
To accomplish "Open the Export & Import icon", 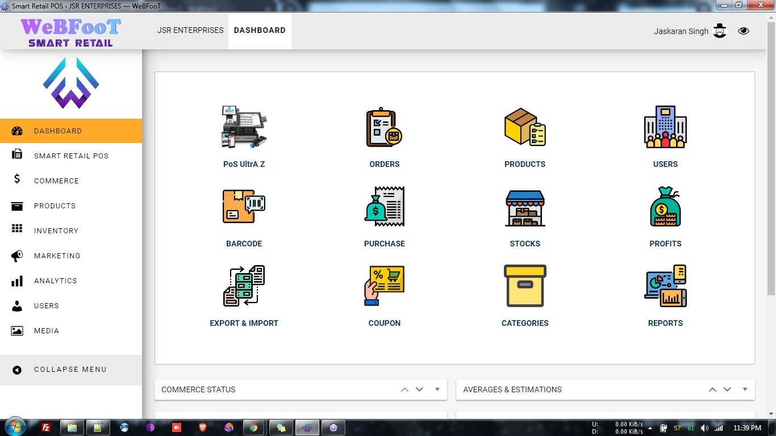I will [x=244, y=286].
